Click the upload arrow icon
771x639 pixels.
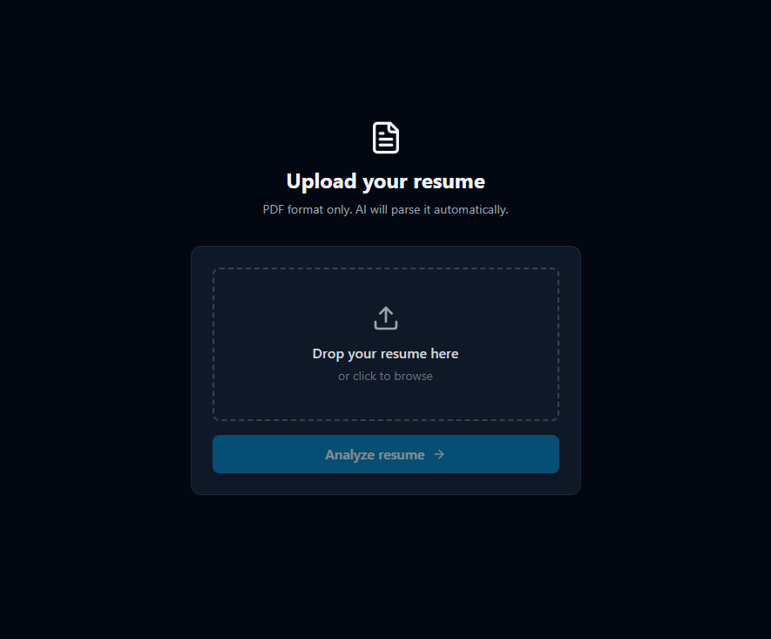(385, 318)
